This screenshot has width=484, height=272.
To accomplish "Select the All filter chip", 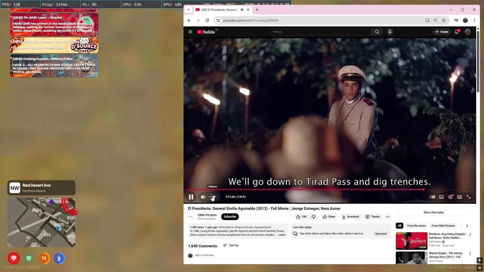I will (x=399, y=226).
